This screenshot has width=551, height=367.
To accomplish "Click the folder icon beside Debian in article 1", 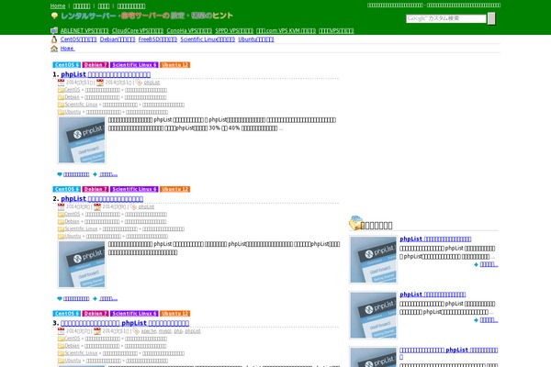I will tap(62, 97).
